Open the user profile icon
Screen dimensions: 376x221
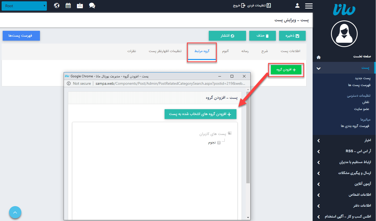(297, 5)
